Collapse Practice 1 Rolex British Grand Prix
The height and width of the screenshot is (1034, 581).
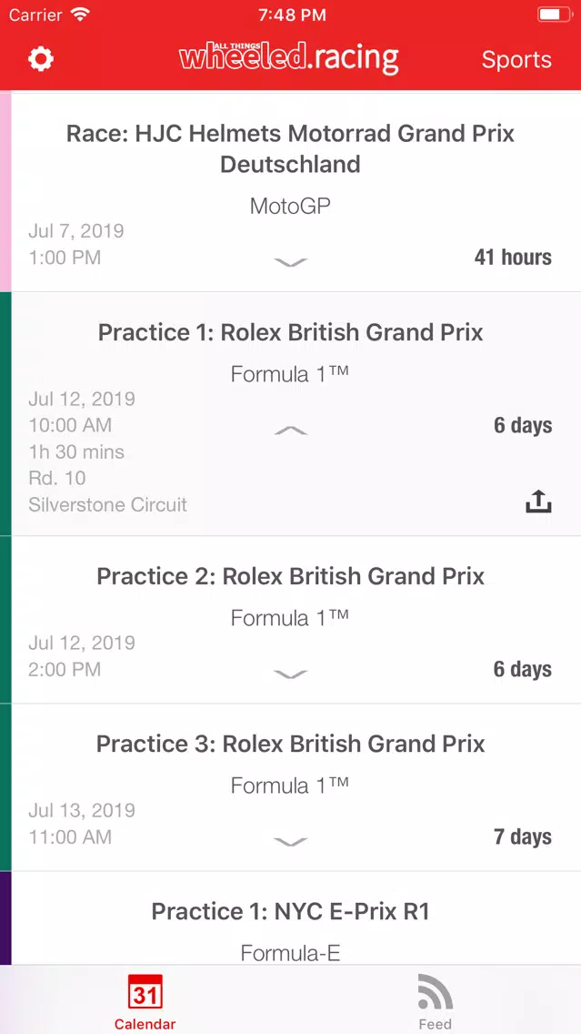(291, 430)
